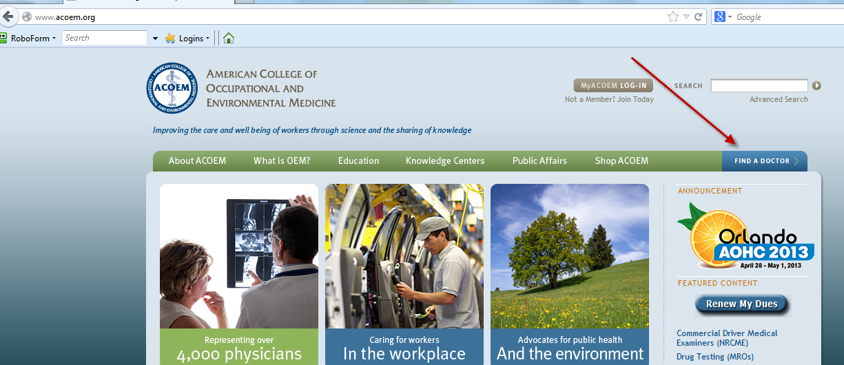Click the 4,000 physicians caption
The height and width of the screenshot is (365, 844).
pyautogui.click(x=239, y=355)
